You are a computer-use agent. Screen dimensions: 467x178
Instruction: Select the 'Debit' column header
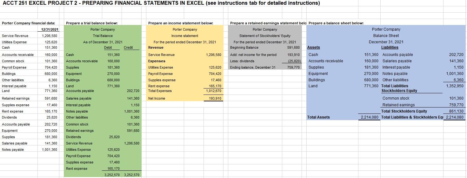coord(108,47)
